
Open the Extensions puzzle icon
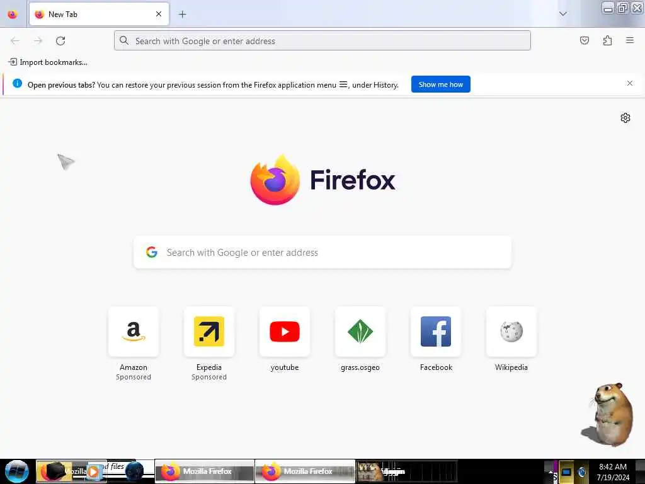608,40
